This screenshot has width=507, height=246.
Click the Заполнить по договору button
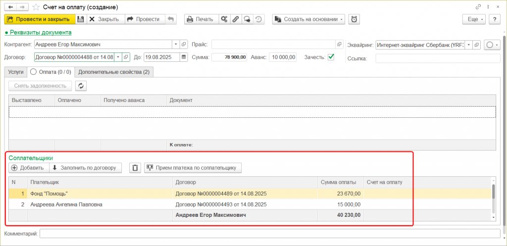point(87,168)
